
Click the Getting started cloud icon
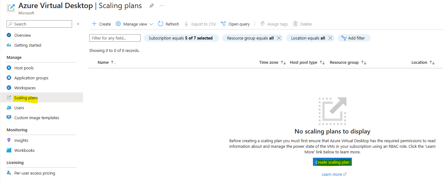pos(9,45)
